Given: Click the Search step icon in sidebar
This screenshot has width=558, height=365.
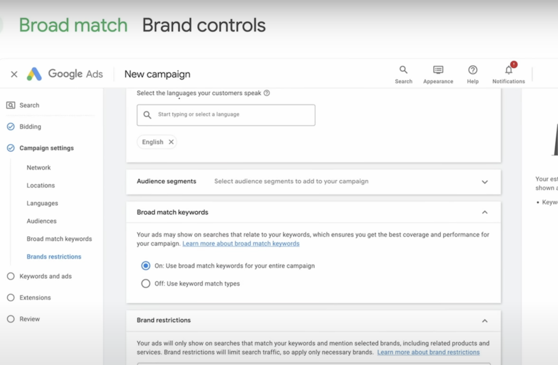Looking at the screenshot, I should point(11,105).
